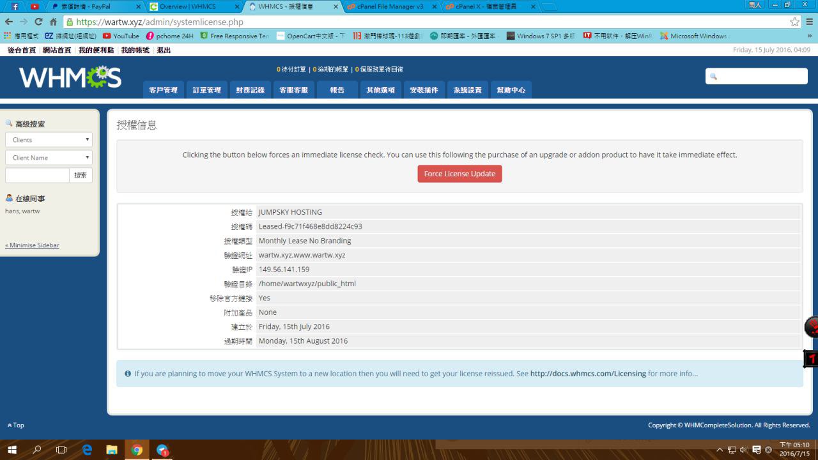The width and height of the screenshot is (818, 460).
Task: Click the advanced search text box
Action: tap(37, 175)
